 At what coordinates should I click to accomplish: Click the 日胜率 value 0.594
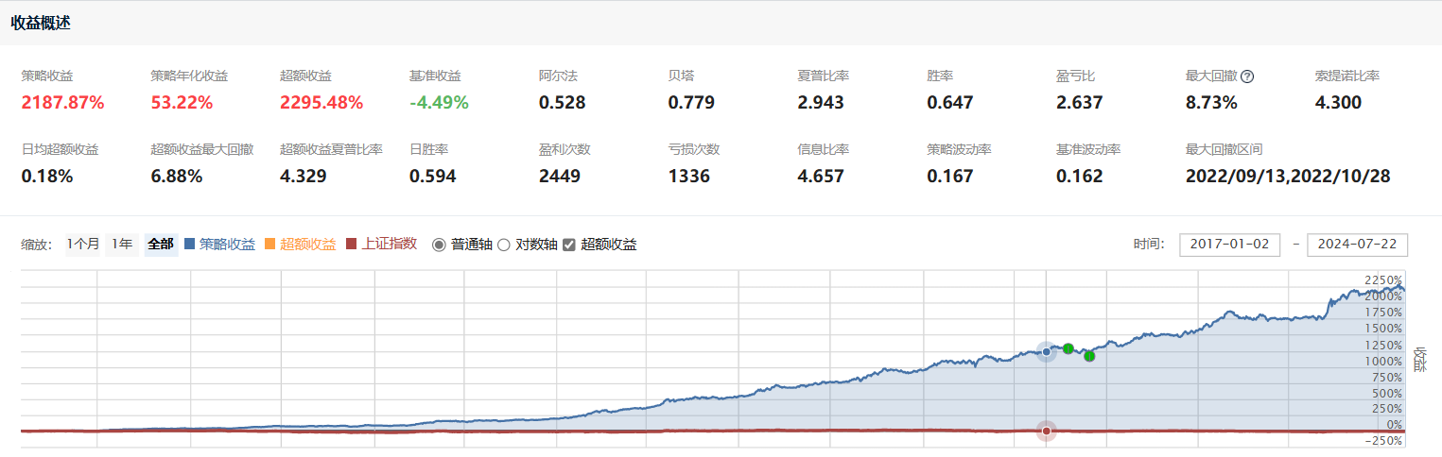(432, 176)
